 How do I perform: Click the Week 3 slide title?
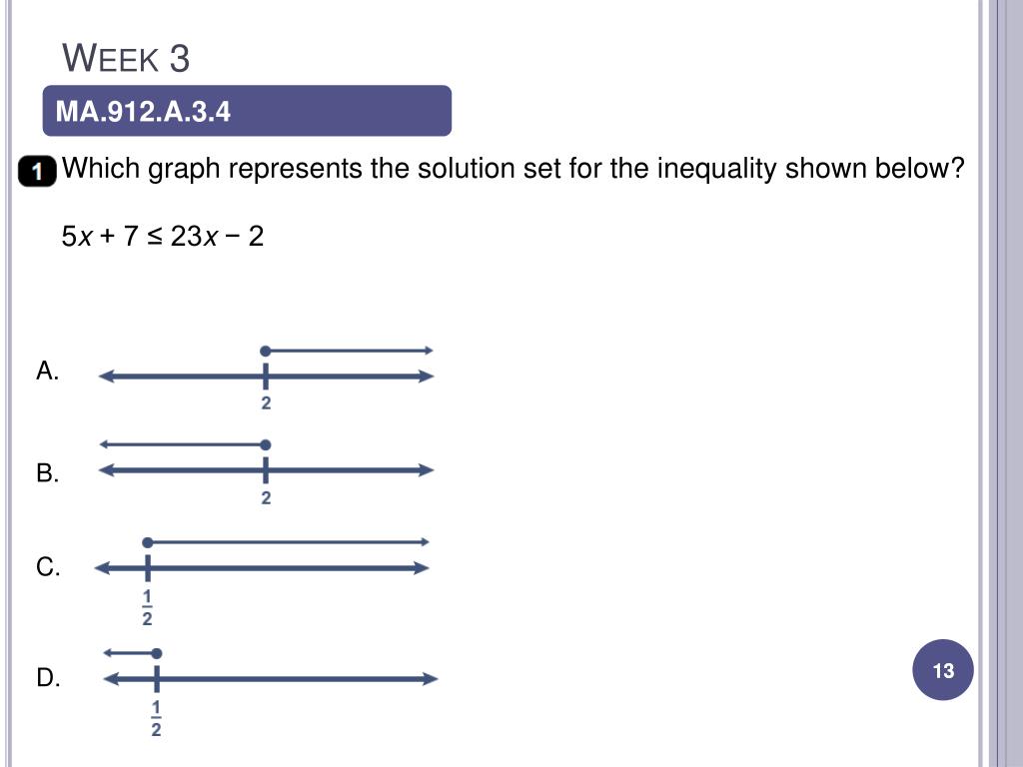pyautogui.click(x=126, y=57)
